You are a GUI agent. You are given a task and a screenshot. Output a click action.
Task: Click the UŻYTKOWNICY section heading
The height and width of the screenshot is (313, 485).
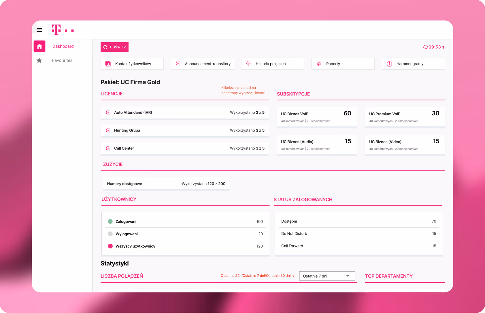tap(119, 199)
